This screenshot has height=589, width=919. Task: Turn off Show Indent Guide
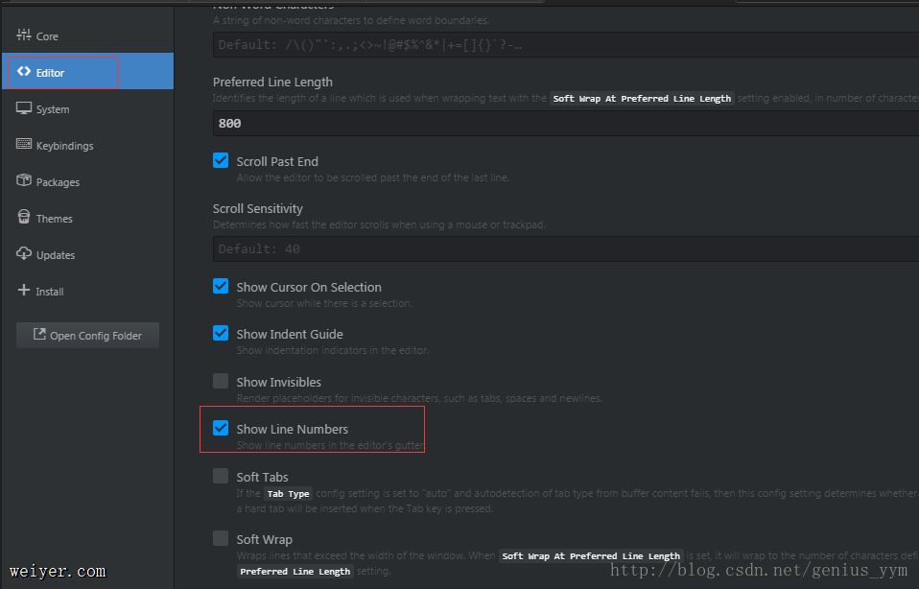click(x=221, y=334)
